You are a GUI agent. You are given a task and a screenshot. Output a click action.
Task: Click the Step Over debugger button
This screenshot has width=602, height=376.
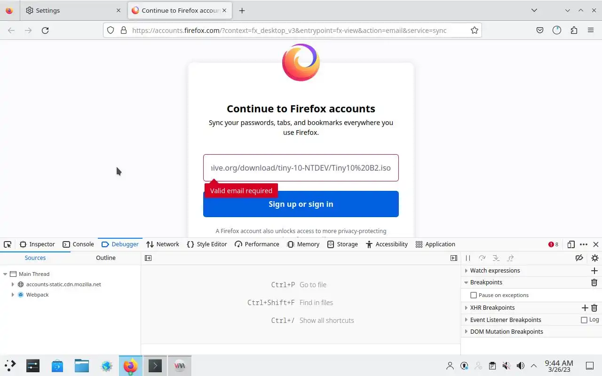tap(482, 258)
